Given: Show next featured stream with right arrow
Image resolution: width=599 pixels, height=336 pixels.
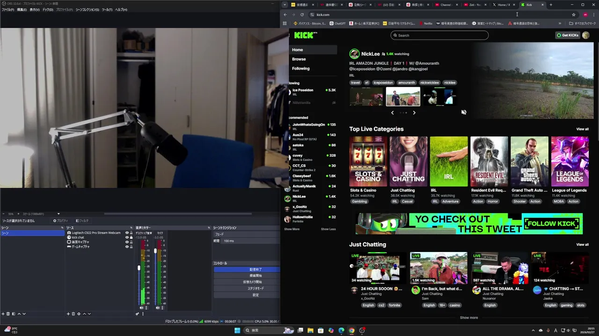Looking at the screenshot, I should tap(414, 112).
